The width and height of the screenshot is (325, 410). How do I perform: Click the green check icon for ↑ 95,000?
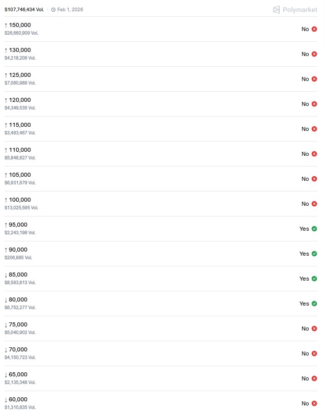point(314,229)
